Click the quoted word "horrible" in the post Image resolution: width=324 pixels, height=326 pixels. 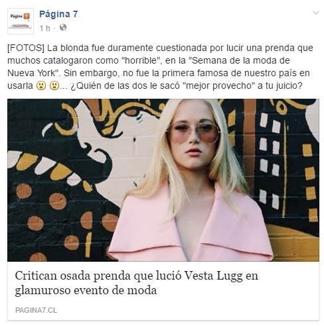[141, 60]
